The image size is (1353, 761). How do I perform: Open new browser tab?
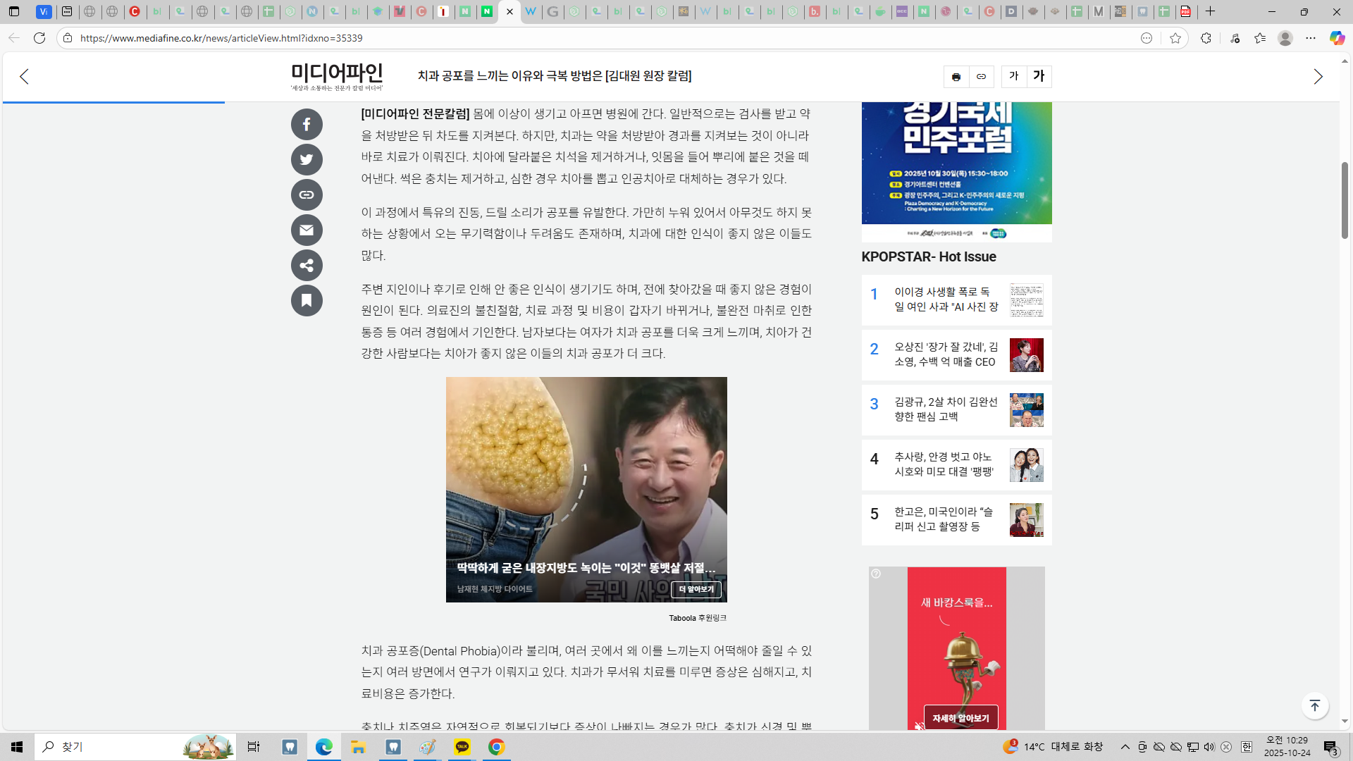point(1211,11)
